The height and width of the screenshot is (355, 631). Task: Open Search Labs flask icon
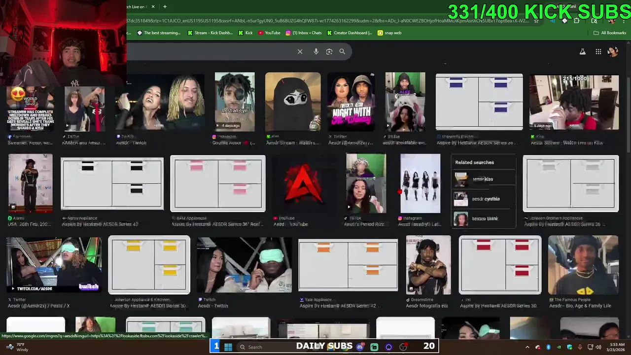click(x=582, y=51)
